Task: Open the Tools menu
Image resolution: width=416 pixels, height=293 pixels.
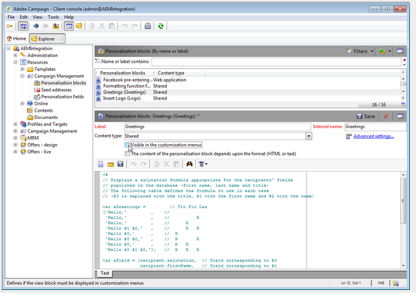Action: [53, 17]
